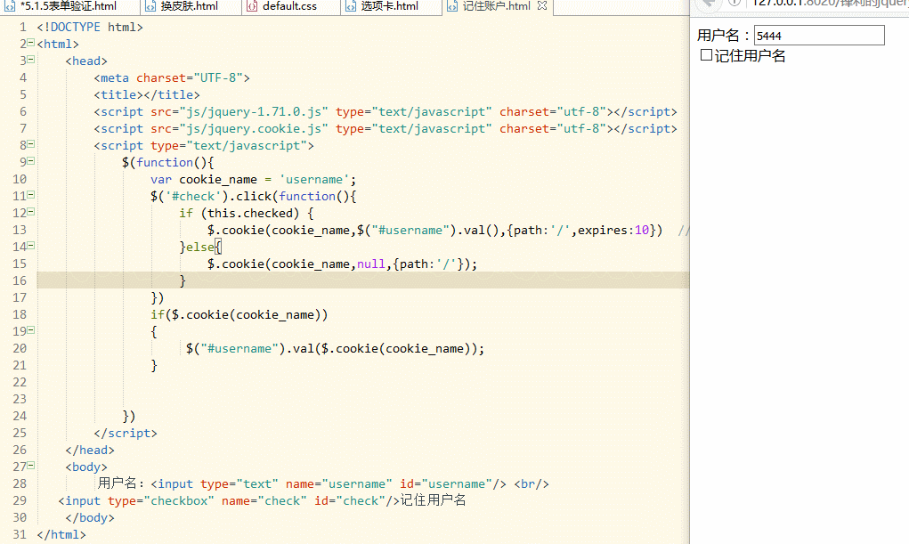This screenshot has height=544, width=909.
Task: Click the site info icon in address bar
Action: point(735,3)
